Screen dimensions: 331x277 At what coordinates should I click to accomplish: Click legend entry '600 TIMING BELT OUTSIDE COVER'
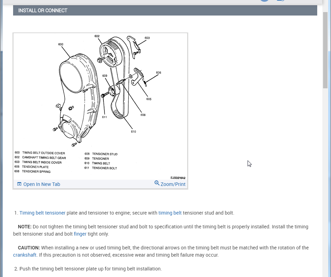pyautogui.click(x=40, y=153)
